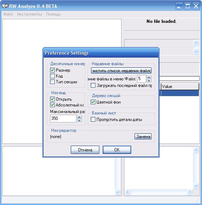Click down arrow of bottom-left pane scrollbar

click(118, 192)
